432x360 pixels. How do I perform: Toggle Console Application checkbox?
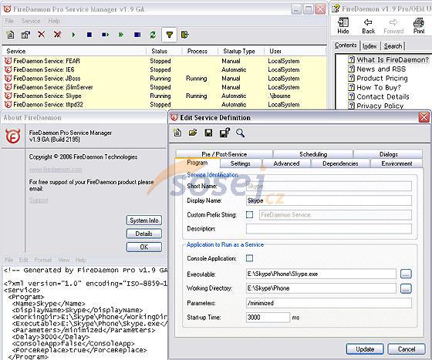coord(249,258)
